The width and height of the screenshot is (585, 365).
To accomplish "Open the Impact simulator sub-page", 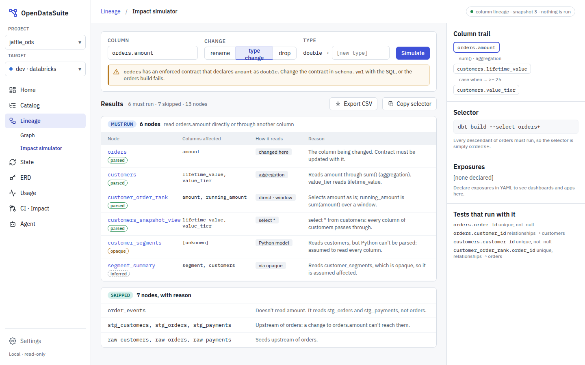I will coord(41,148).
